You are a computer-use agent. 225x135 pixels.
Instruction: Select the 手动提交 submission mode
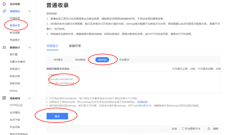124,60
